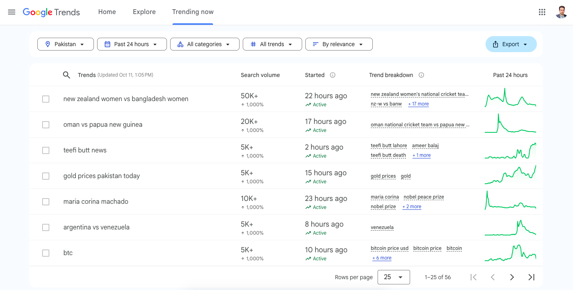This screenshot has height=290, width=573.
Task: Click the share icon on Export button
Action: [496, 44]
